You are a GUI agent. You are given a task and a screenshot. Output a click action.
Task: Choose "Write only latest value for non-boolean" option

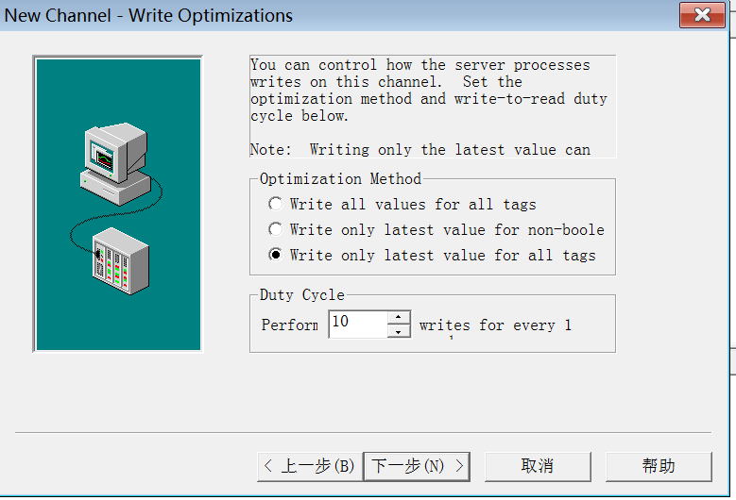tap(275, 229)
